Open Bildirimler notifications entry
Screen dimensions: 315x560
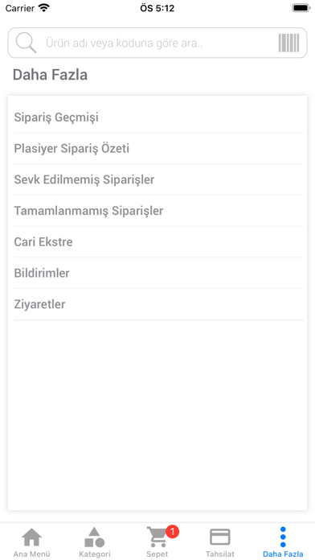coord(159,274)
